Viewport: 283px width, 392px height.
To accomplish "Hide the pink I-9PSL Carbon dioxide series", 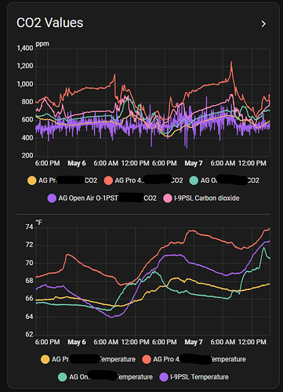I will [x=201, y=198].
